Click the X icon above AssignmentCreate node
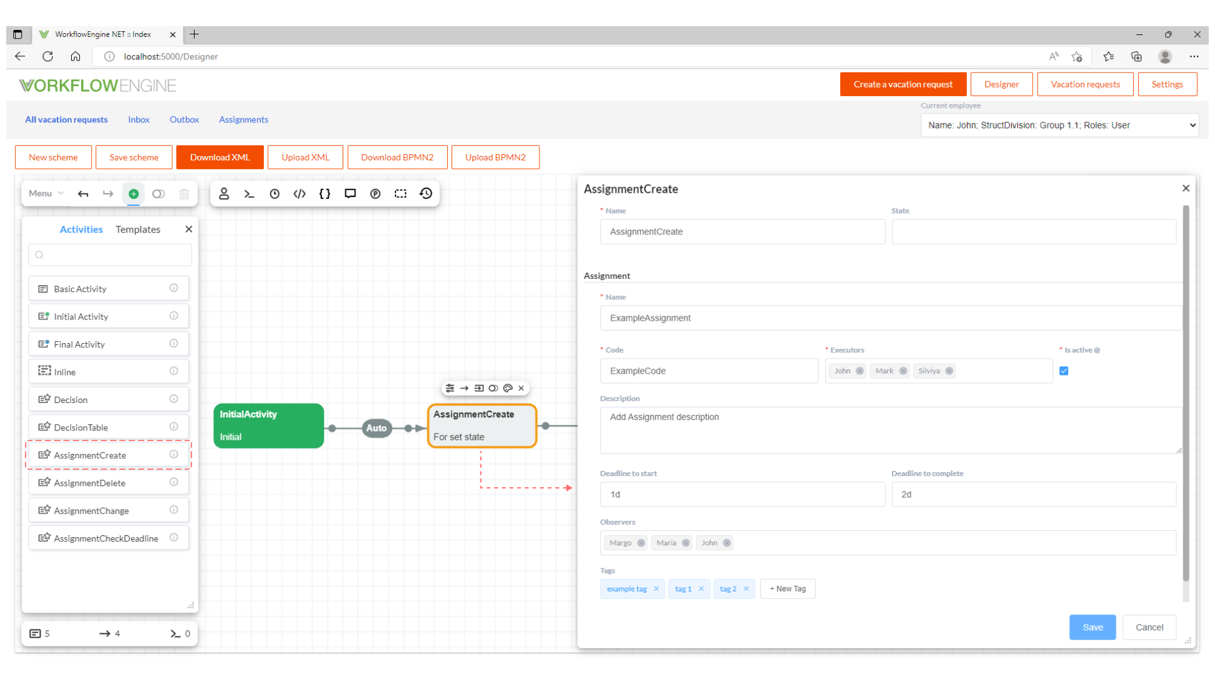The width and height of the screenshot is (1215, 685). [521, 388]
